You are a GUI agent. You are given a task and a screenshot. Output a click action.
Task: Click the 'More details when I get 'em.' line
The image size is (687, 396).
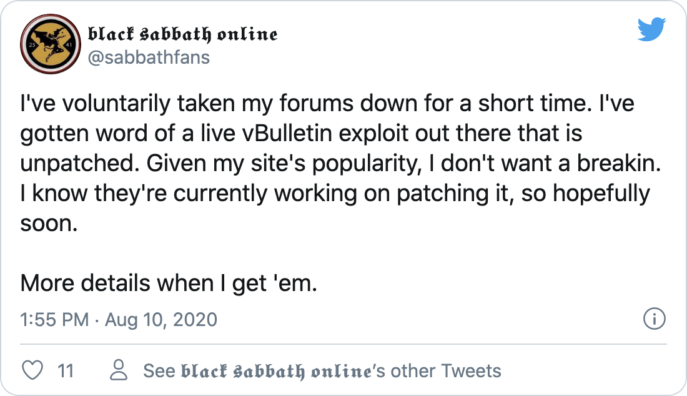click(x=168, y=283)
